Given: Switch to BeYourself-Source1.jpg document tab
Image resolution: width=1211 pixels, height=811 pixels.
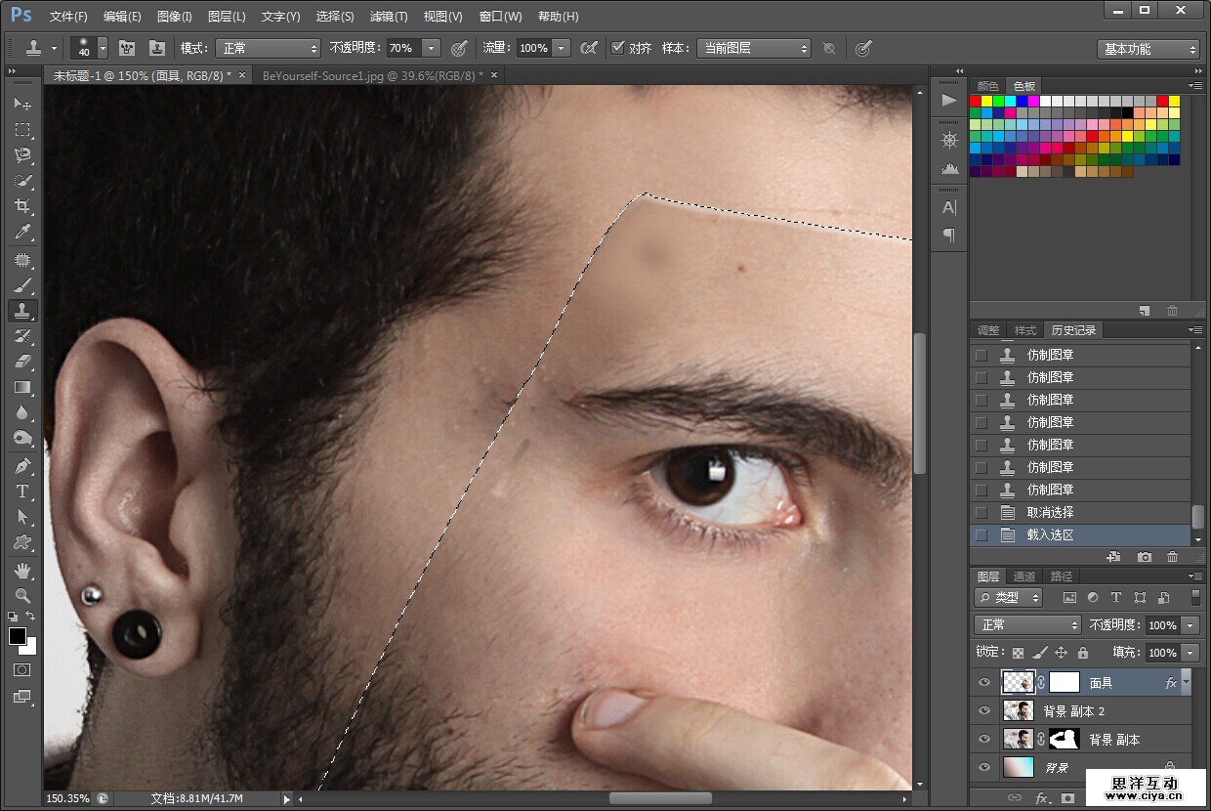Looking at the screenshot, I should pyautogui.click(x=372, y=75).
